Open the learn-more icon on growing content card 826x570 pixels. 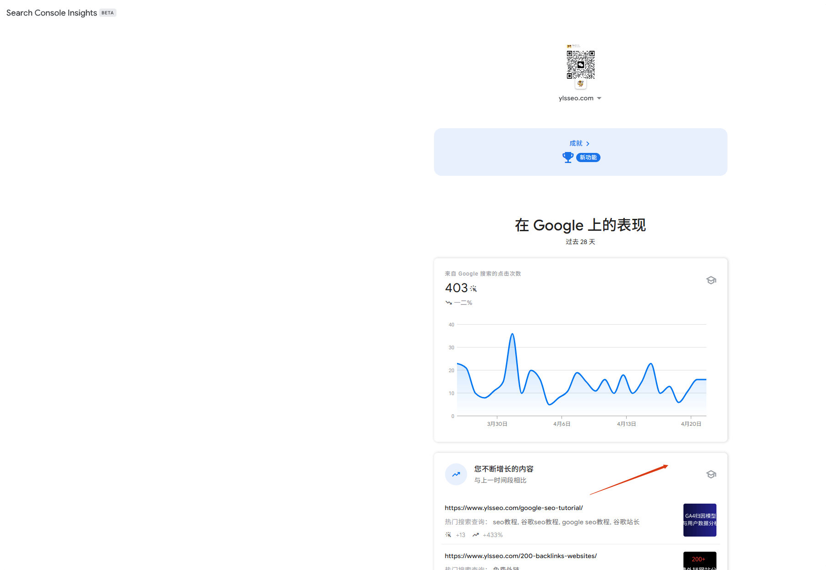[x=711, y=474]
